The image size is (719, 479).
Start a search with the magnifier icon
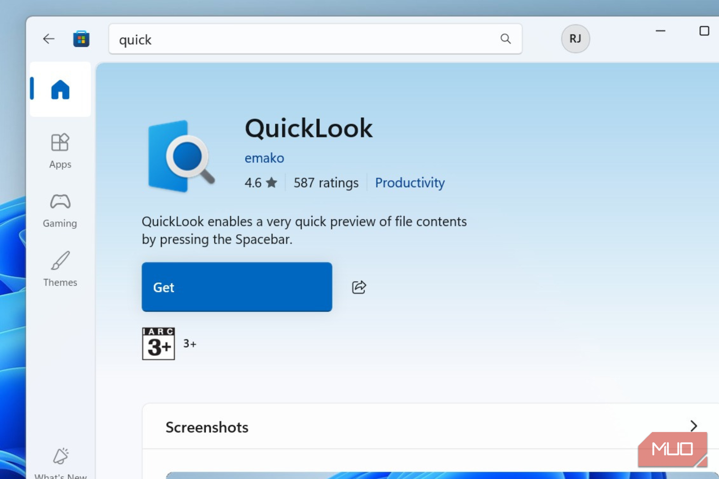(506, 39)
